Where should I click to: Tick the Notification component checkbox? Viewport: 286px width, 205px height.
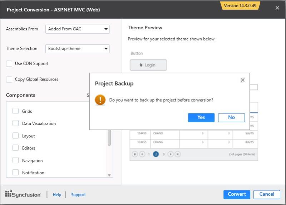15,172
